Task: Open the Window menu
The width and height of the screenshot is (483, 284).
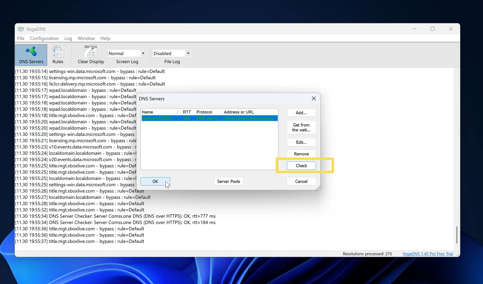Action: tap(86, 38)
